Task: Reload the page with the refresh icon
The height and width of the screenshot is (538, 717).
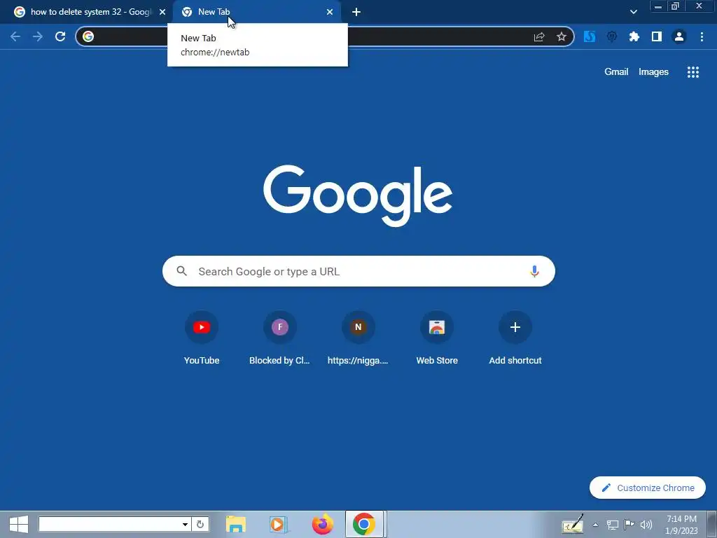Action: (60, 36)
